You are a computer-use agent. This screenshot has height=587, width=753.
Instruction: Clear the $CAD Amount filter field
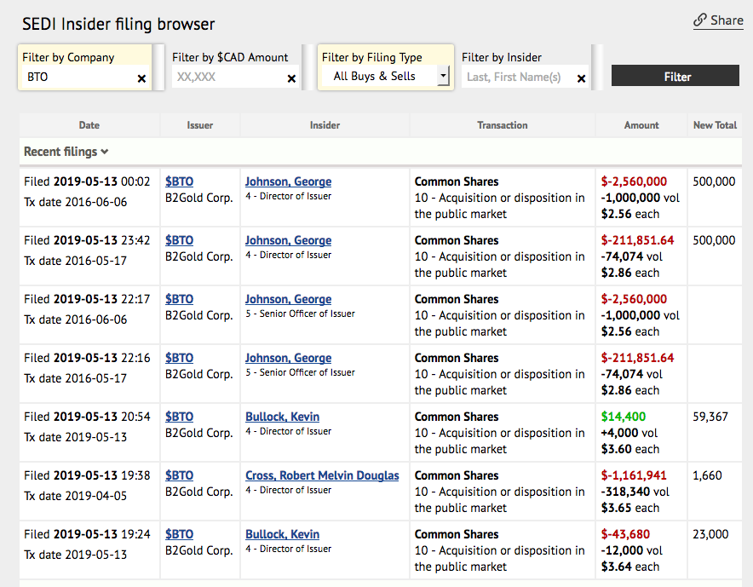(x=291, y=78)
